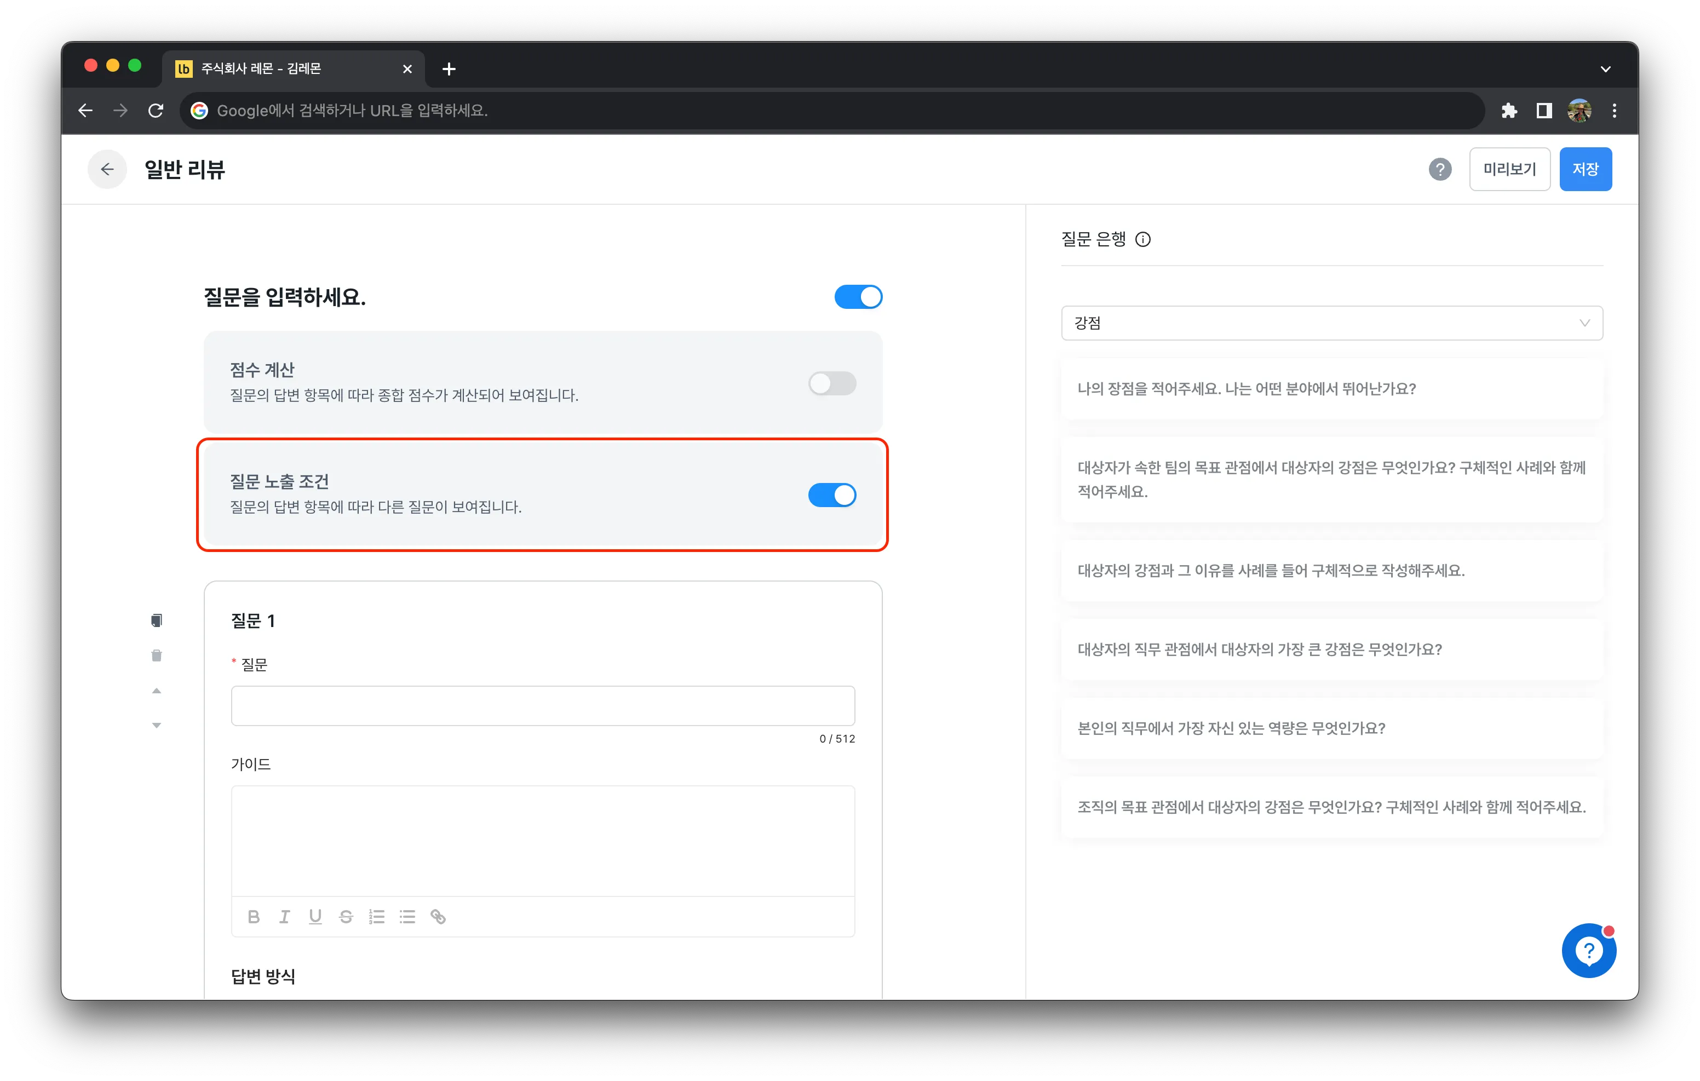The height and width of the screenshot is (1081, 1700).
Task: Apply strikethrough in guide editor
Action: tap(346, 917)
